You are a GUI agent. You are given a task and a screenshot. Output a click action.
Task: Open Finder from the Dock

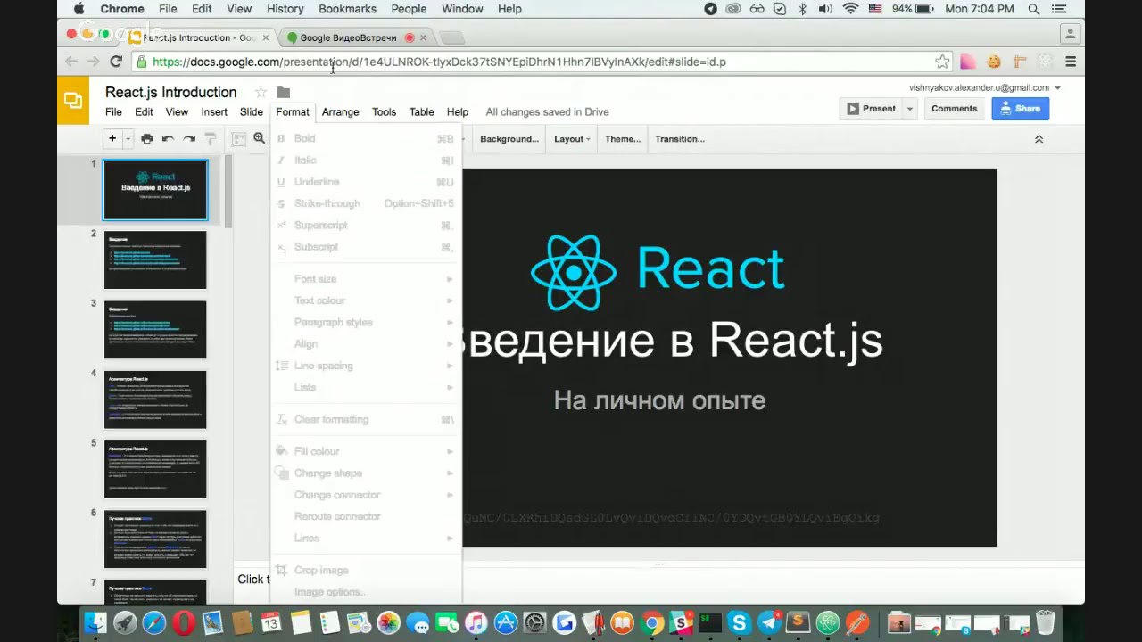tap(95, 621)
